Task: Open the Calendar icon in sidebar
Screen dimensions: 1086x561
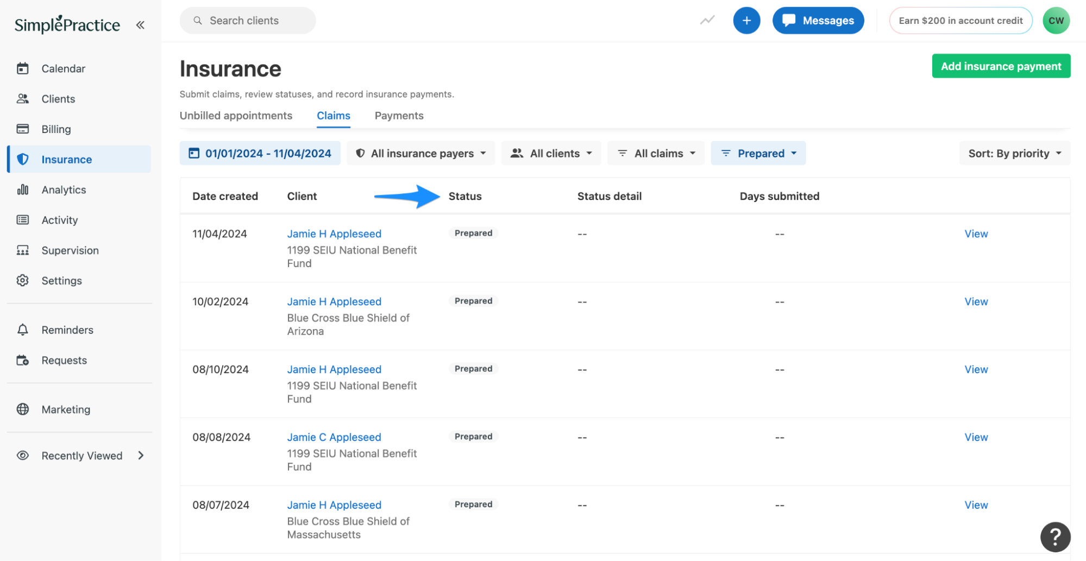Action: pyautogui.click(x=22, y=68)
